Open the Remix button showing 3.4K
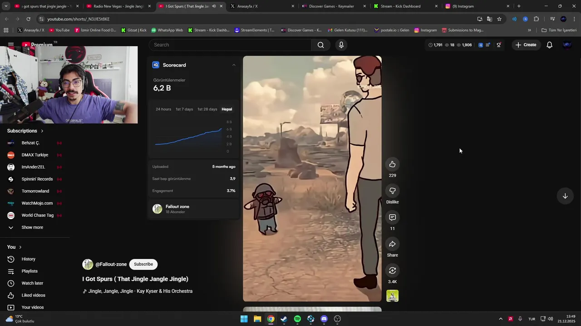Image resolution: width=581 pixels, height=326 pixels. (x=392, y=270)
